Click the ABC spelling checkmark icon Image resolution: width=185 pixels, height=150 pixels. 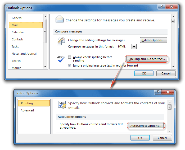[x=61, y=59]
